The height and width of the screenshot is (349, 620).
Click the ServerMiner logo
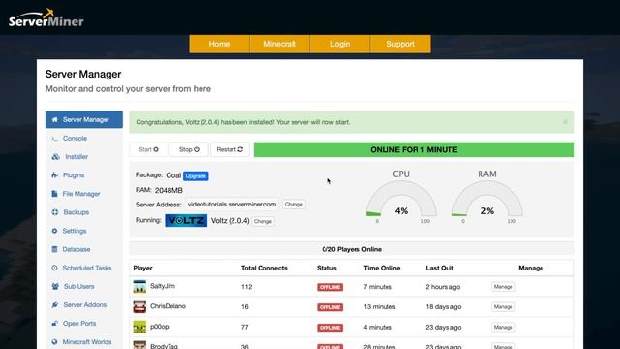point(46,17)
